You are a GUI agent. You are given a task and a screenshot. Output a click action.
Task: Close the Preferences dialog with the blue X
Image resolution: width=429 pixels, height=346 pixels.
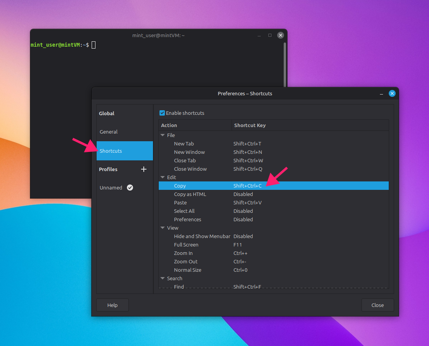coord(392,93)
